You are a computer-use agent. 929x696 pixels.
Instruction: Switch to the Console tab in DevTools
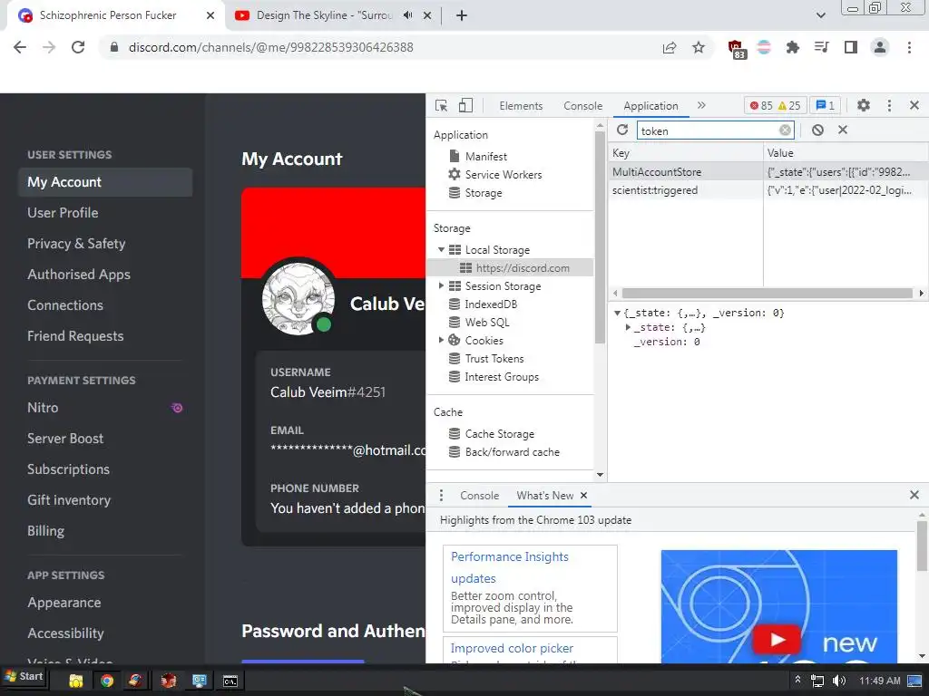583,106
